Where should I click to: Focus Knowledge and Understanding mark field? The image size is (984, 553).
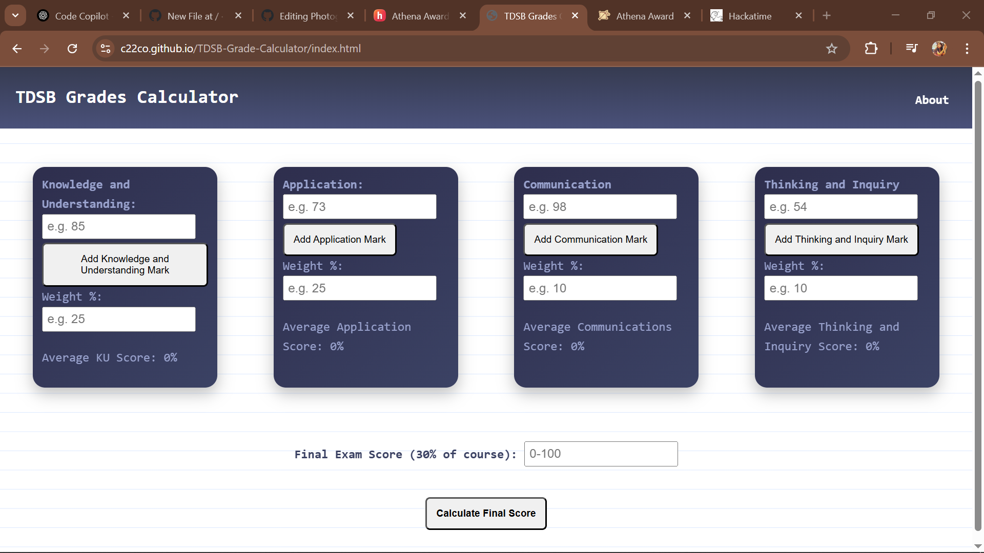118,227
